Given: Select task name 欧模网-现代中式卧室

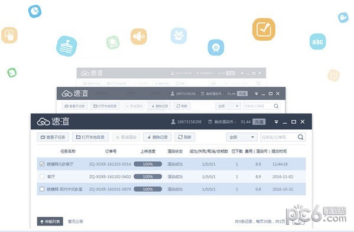Looking at the screenshot, I should tap(64, 189).
